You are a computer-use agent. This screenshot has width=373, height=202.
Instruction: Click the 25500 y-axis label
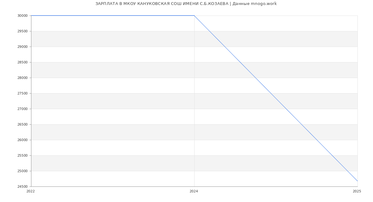coord(23,156)
